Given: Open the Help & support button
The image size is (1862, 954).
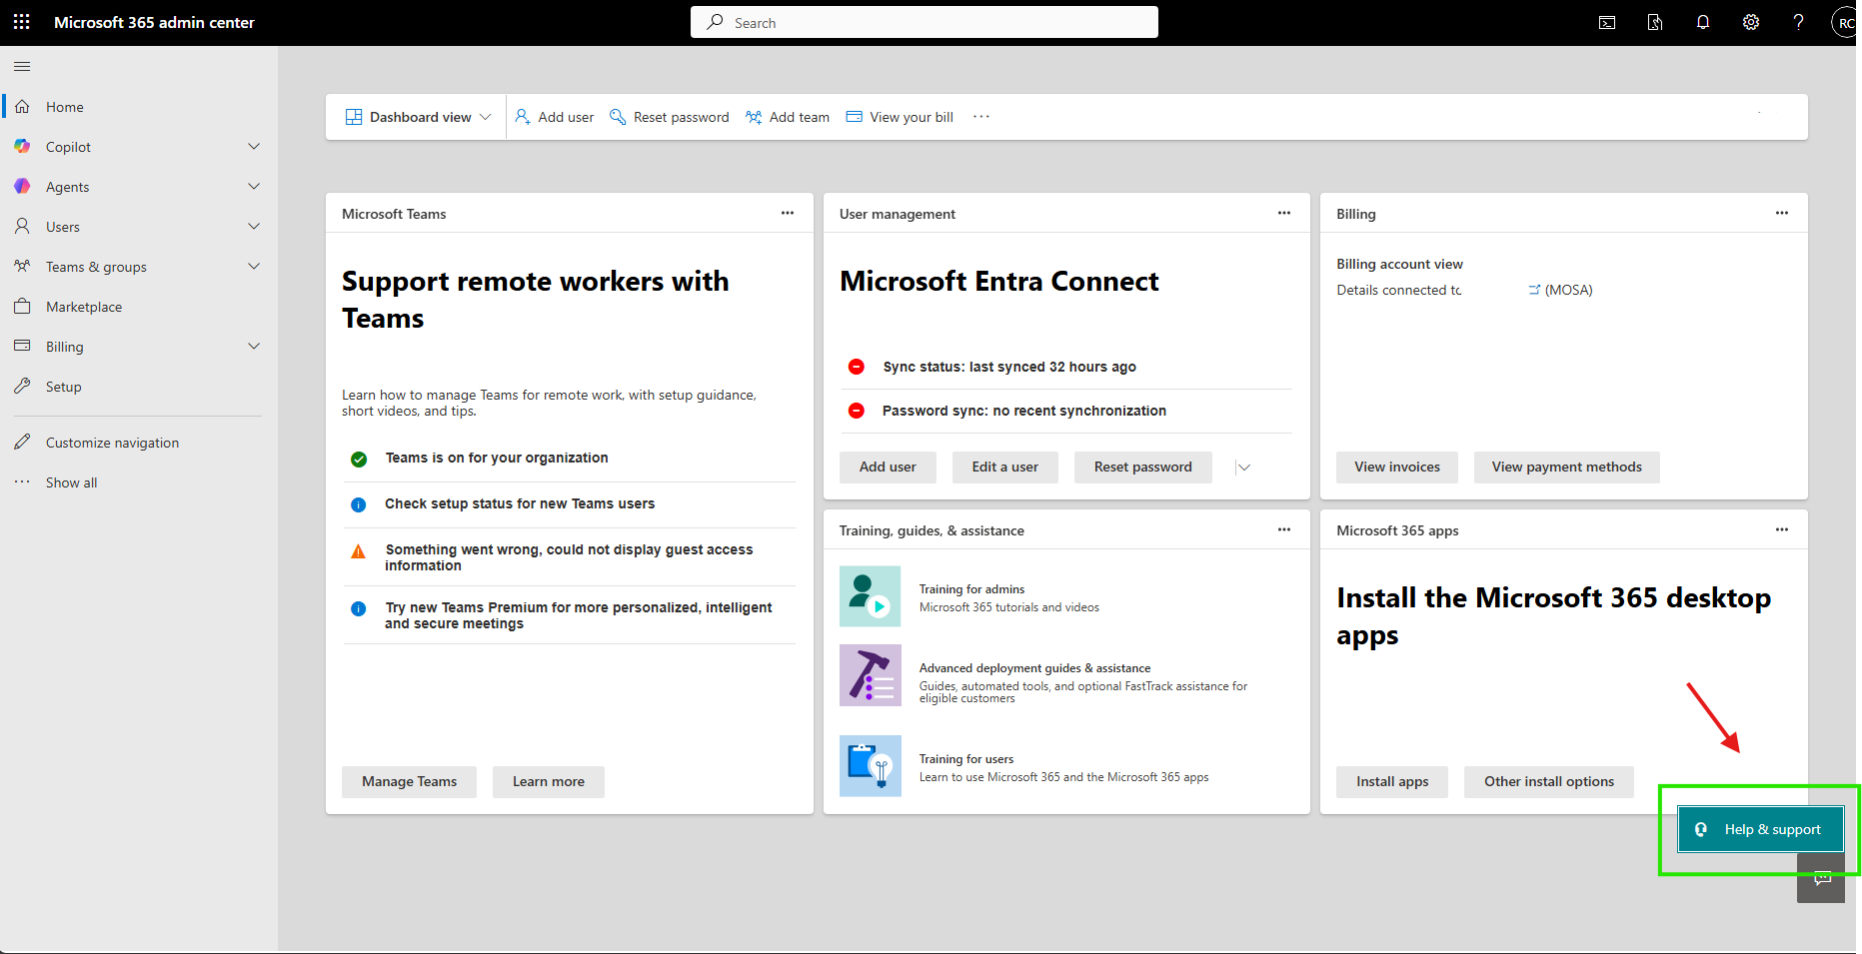Looking at the screenshot, I should point(1761,829).
